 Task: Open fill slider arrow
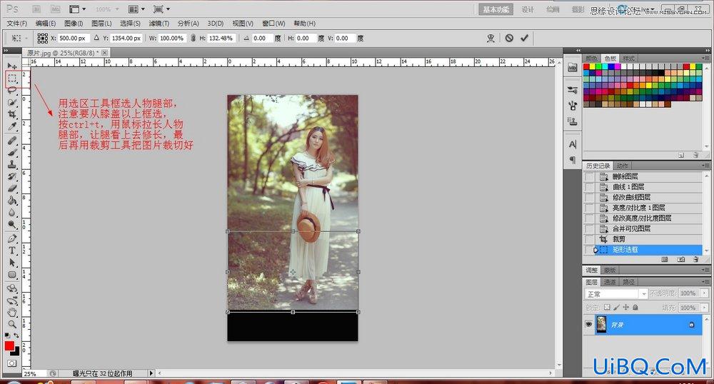pos(705,308)
